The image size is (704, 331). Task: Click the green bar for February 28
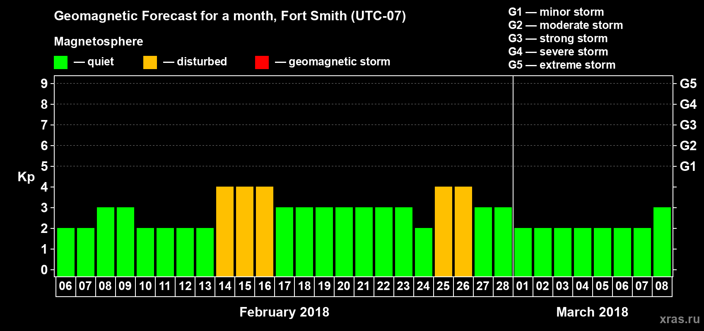[503, 242]
